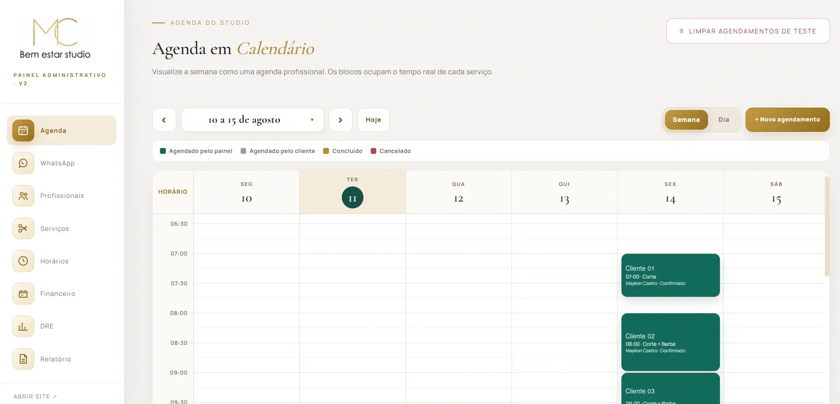The width and height of the screenshot is (840, 404).
Task: Select Saturday SÁB 15 column header
Action: pyautogui.click(x=774, y=192)
